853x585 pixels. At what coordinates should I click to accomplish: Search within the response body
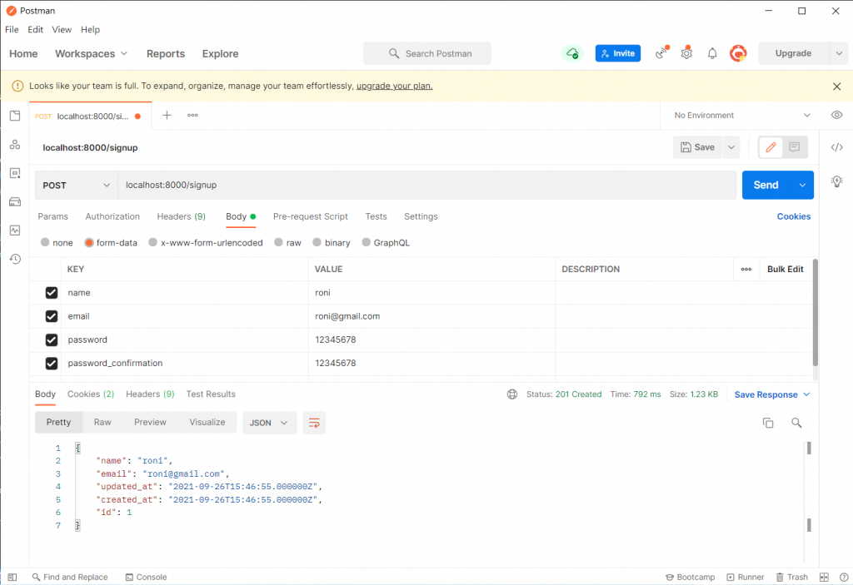[x=796, y=423]
